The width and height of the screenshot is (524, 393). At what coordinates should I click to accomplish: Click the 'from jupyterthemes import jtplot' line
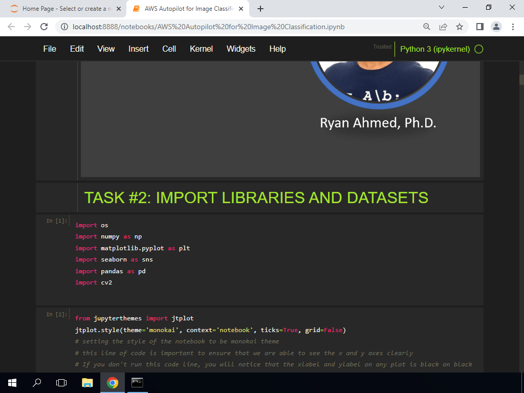pos(134,318)
